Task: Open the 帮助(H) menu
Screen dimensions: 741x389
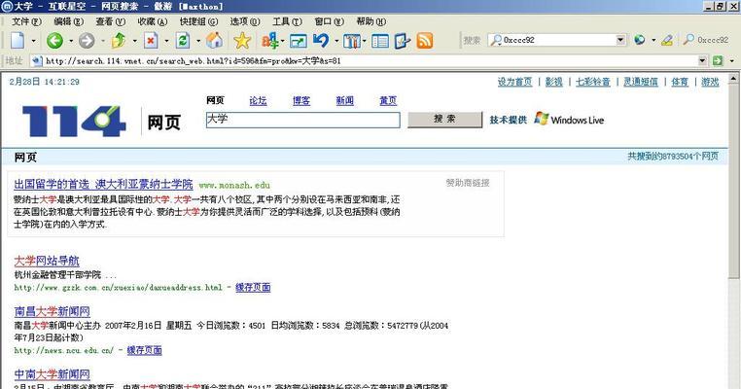Action: pos(370,21)
